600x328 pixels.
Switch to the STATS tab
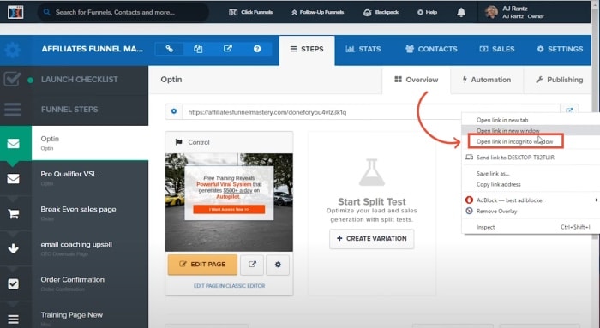pos(363,50)
